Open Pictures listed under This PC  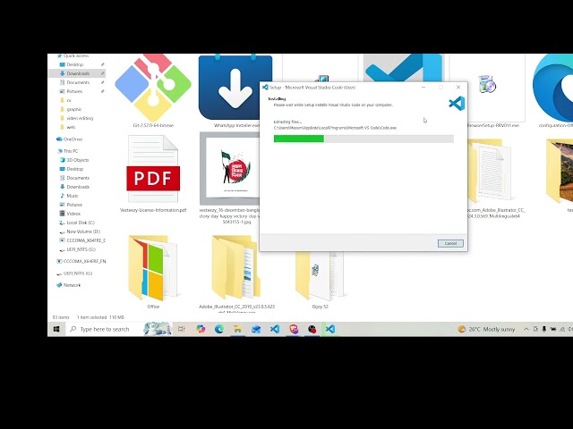[x=74, y=205]
